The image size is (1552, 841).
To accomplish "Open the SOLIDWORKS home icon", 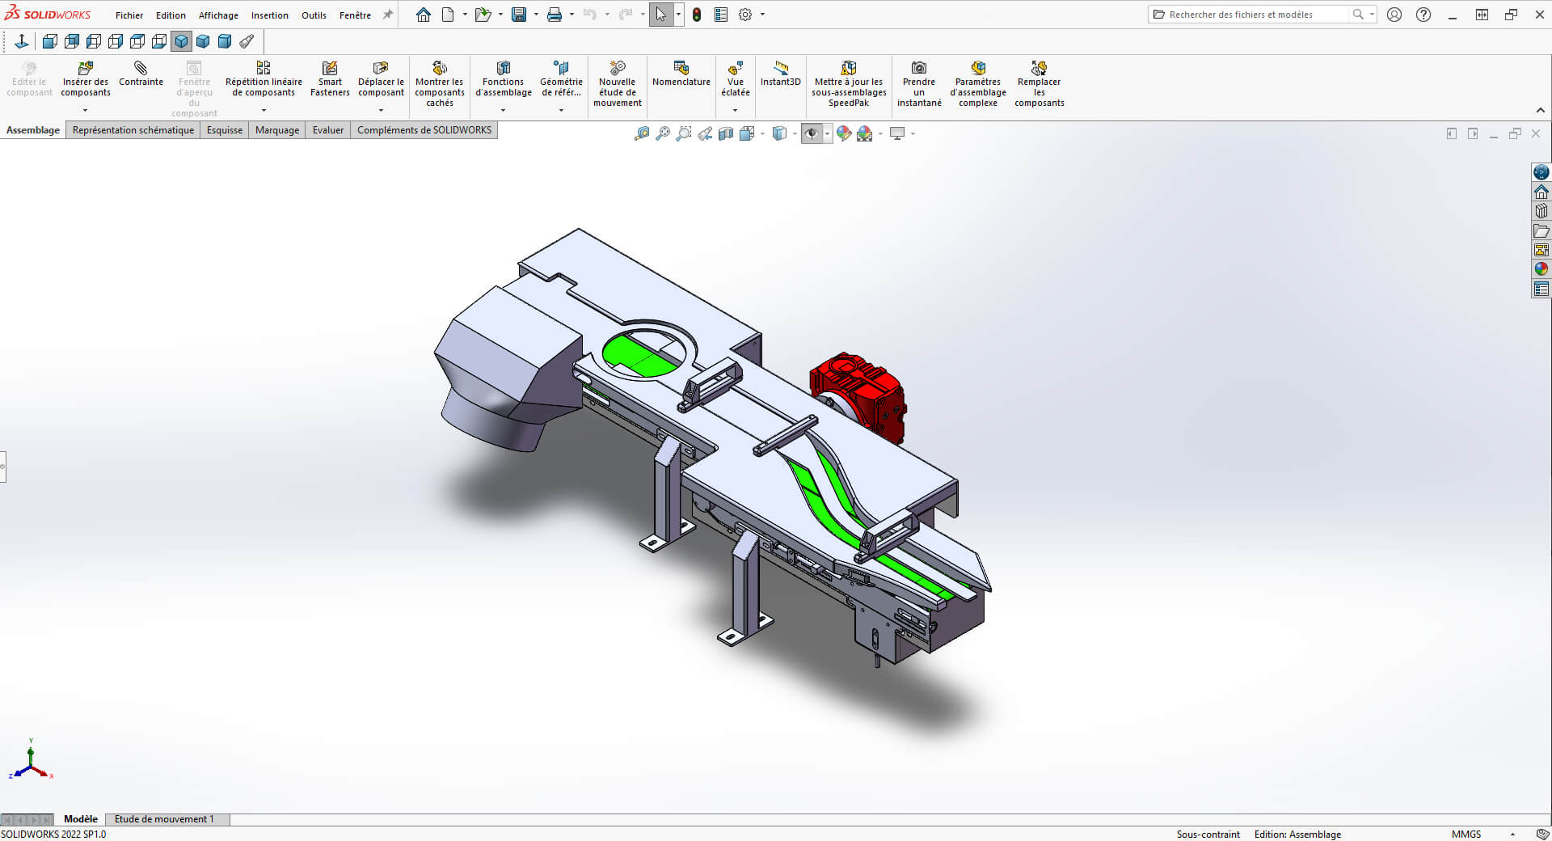I will pos(423,15).
